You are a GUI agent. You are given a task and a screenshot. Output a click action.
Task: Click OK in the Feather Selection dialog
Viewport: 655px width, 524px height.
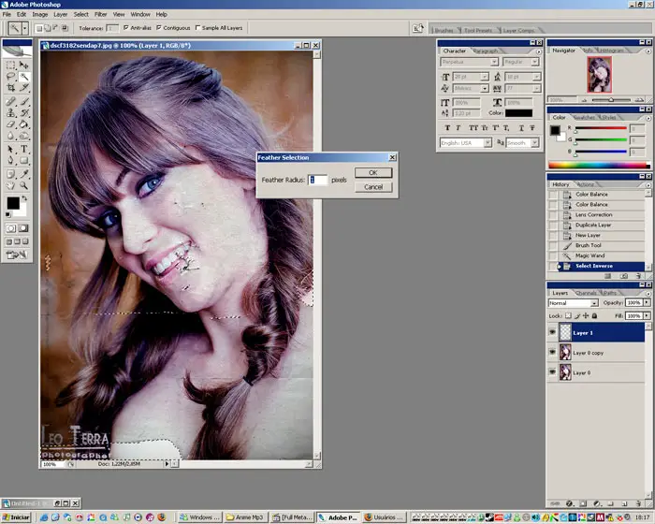click(x=372, y=173)
